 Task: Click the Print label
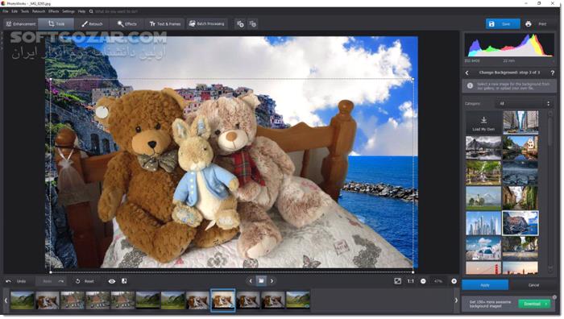pyautogui.click(x=542, y=24)
